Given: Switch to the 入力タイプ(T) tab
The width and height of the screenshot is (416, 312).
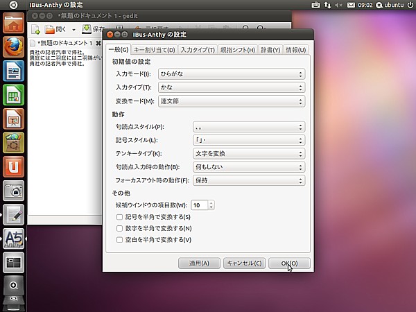Looking at the screenshot, I should pos(198,50).
